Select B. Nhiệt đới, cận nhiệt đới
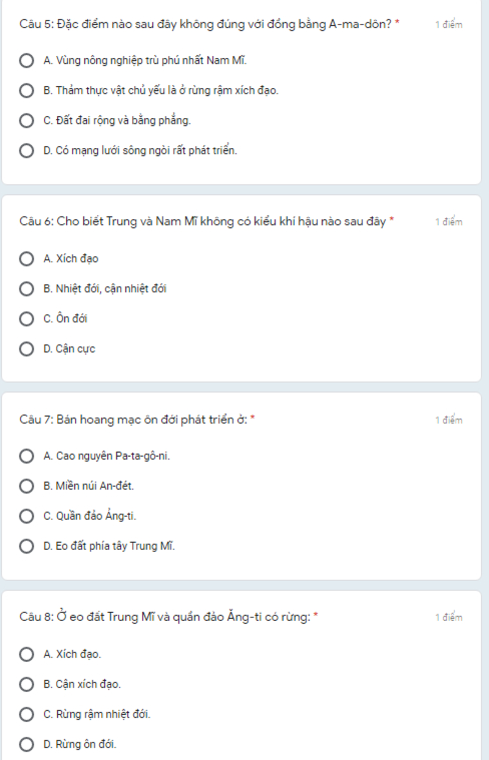489x760 pixels. (x=26, y=289)
